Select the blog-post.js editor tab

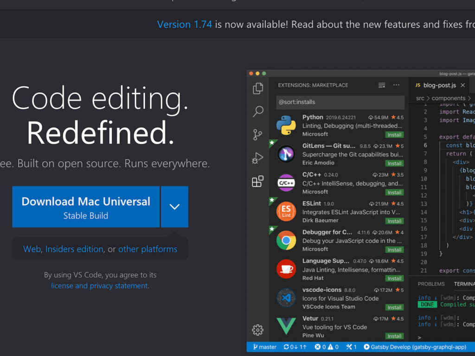point(439,85)
